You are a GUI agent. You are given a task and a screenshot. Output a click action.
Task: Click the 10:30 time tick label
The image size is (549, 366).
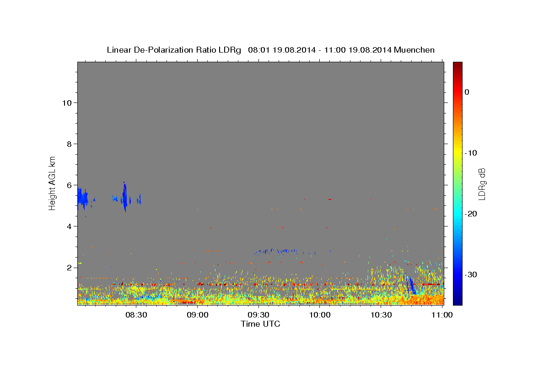[381, 315]
